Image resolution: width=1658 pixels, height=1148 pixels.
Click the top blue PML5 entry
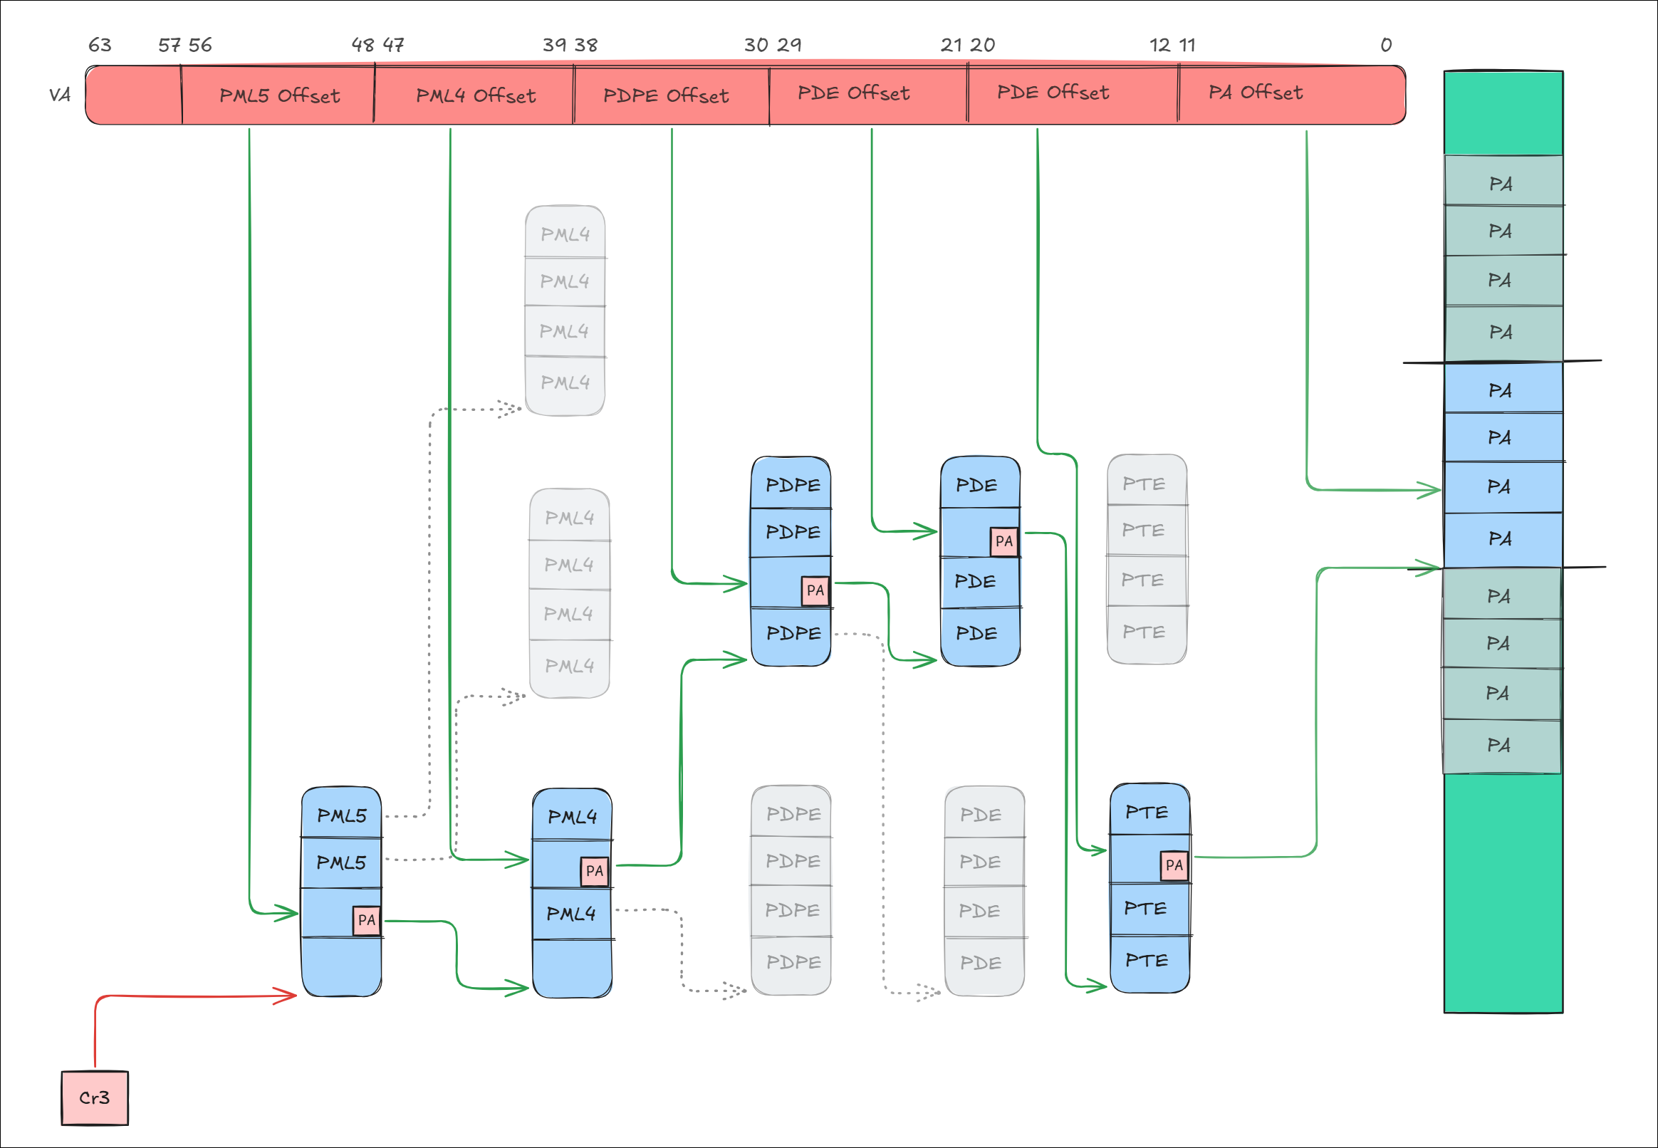(x=342, y=815)
